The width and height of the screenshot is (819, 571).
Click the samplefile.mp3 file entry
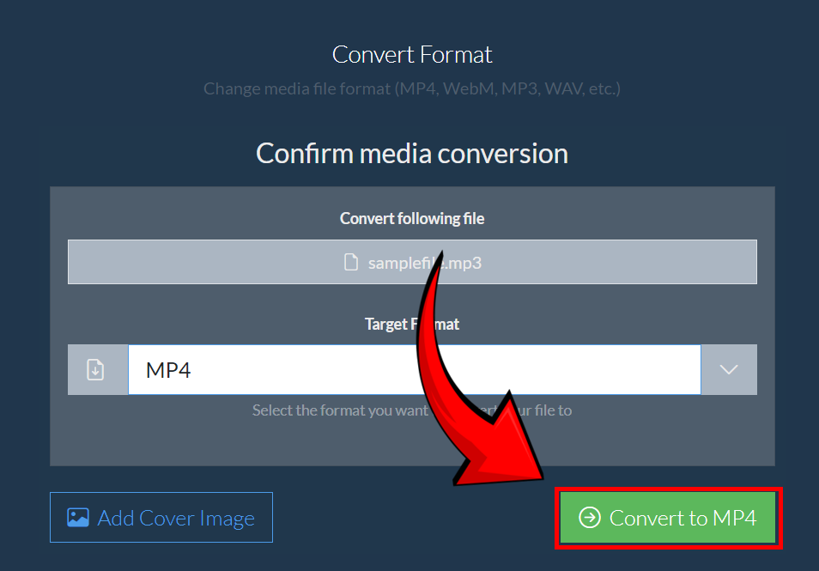pos(412,262)
